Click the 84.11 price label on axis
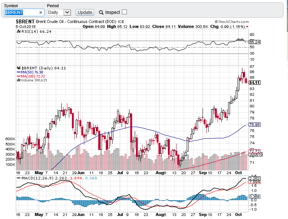 pos(254,83)
